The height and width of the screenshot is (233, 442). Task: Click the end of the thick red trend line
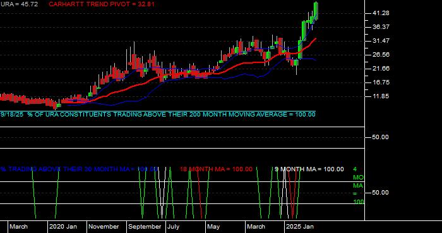tap(316, 38)
